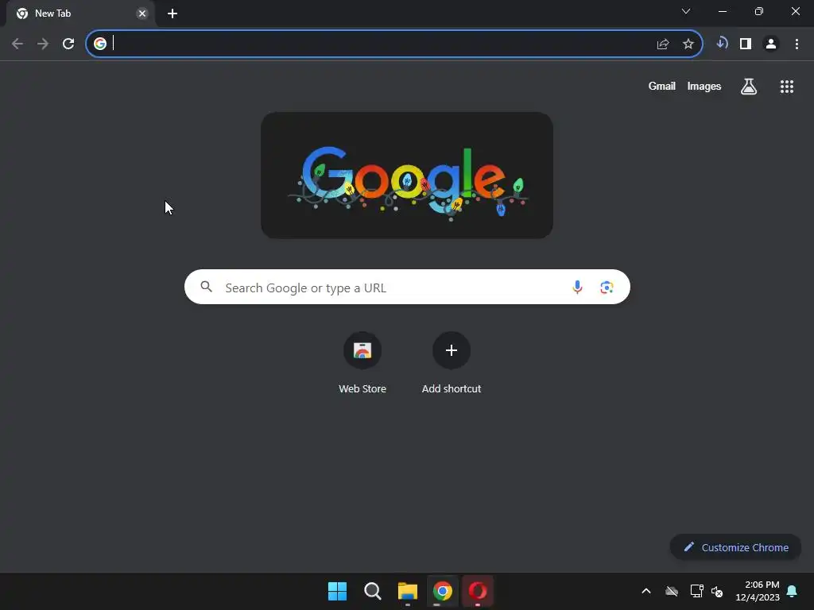
Task: Open the network status tray icon
Action: 696,591
